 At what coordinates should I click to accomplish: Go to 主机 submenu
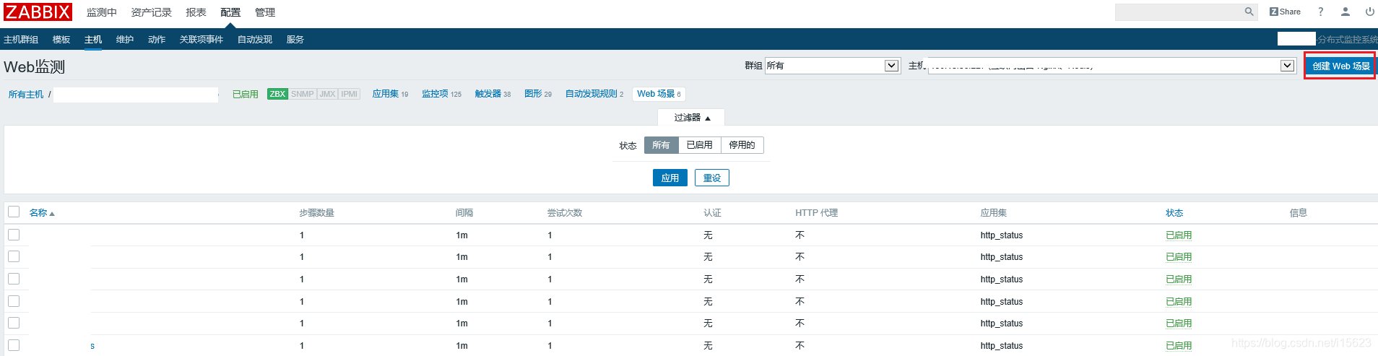pyautogui.click(x=93, y=40)
